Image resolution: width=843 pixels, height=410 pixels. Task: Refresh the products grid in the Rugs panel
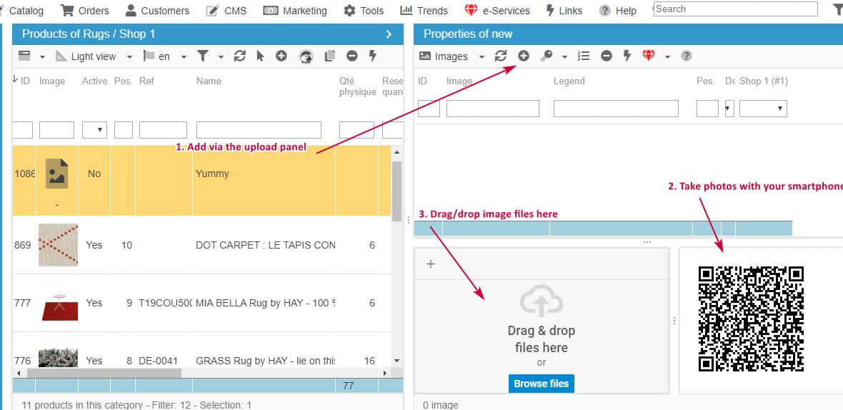pos(239,56)
